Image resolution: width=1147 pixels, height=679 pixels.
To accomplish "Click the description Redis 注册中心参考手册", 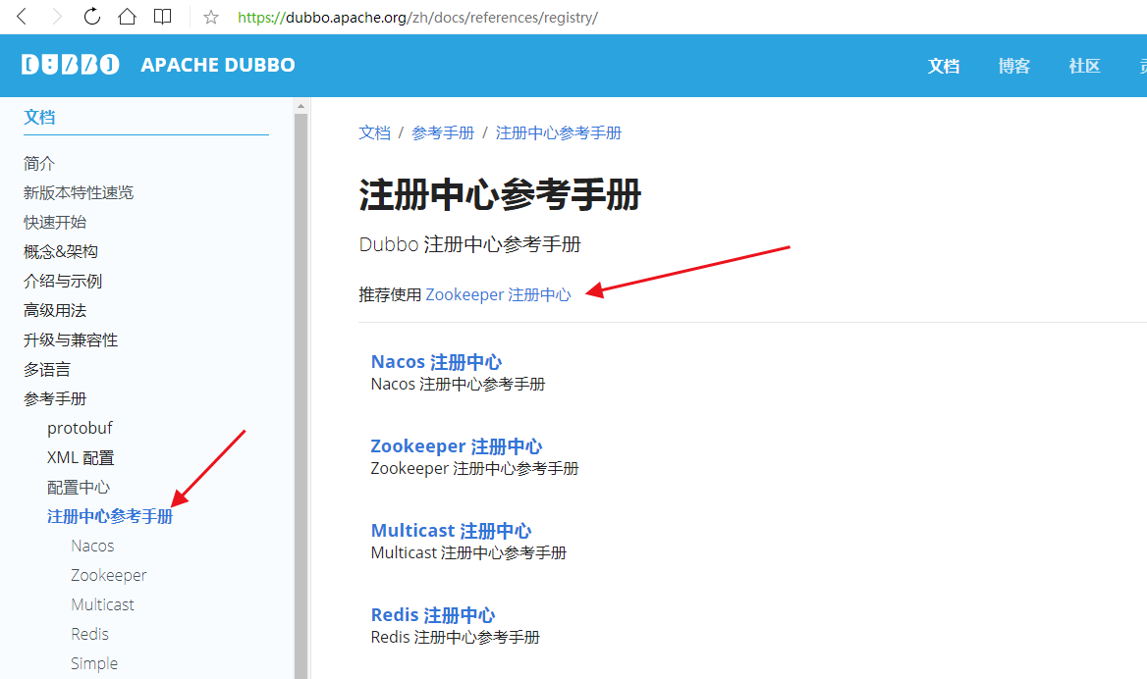I will point(455,638).
